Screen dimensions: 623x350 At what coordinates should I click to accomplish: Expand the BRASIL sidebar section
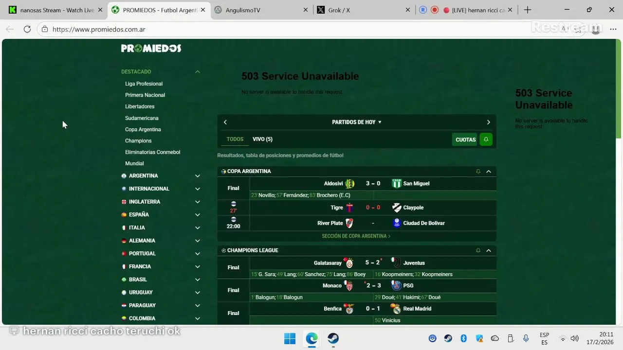[198, 280]
